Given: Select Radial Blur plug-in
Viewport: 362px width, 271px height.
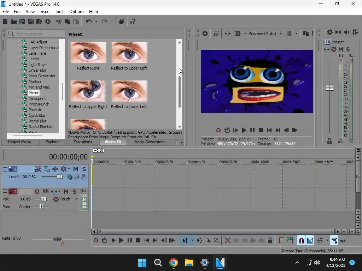Looking at the screenshot, I should (x=37, y=121).
